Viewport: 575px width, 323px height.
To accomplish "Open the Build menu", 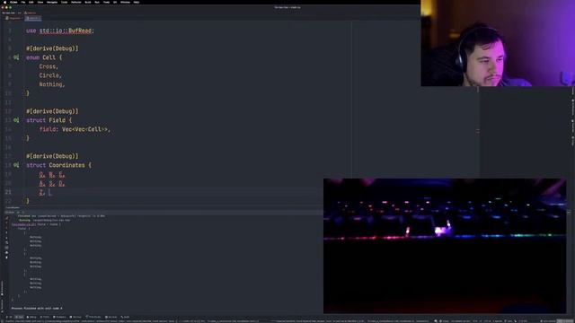I will coord(88,2).
